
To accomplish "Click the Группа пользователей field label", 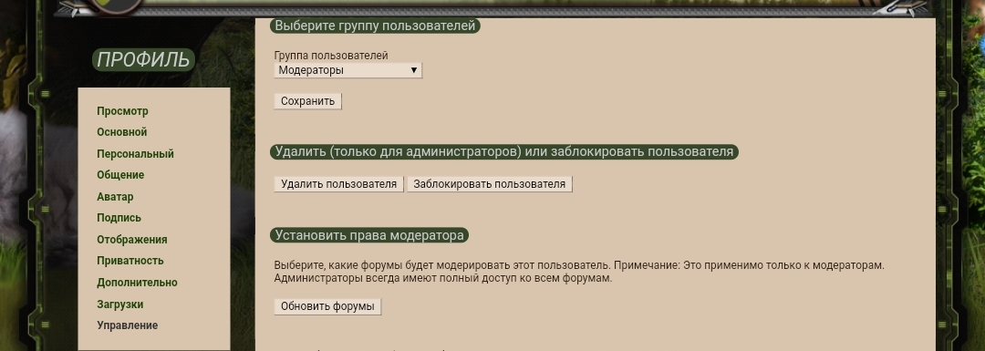I will tap(331, 56).
